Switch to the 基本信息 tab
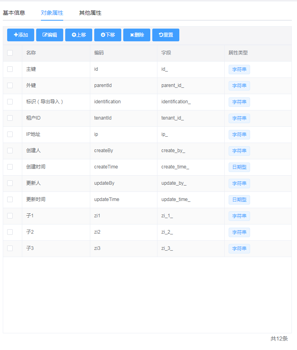The width and height of the screenshot is (297, 350). click(14, 13)
